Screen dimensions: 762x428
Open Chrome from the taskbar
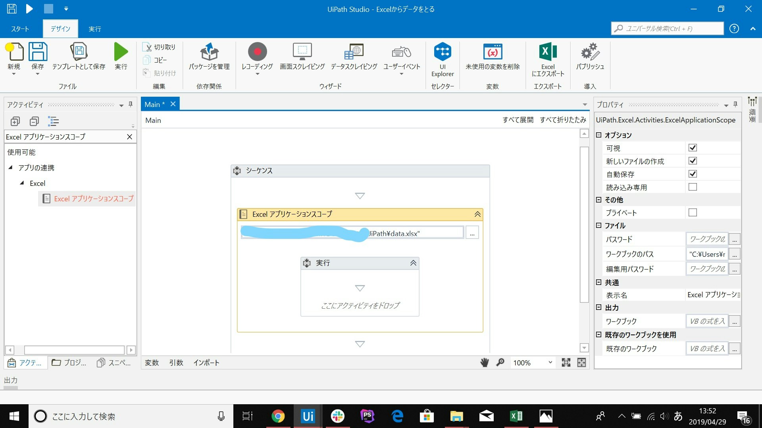coord(278,416)
